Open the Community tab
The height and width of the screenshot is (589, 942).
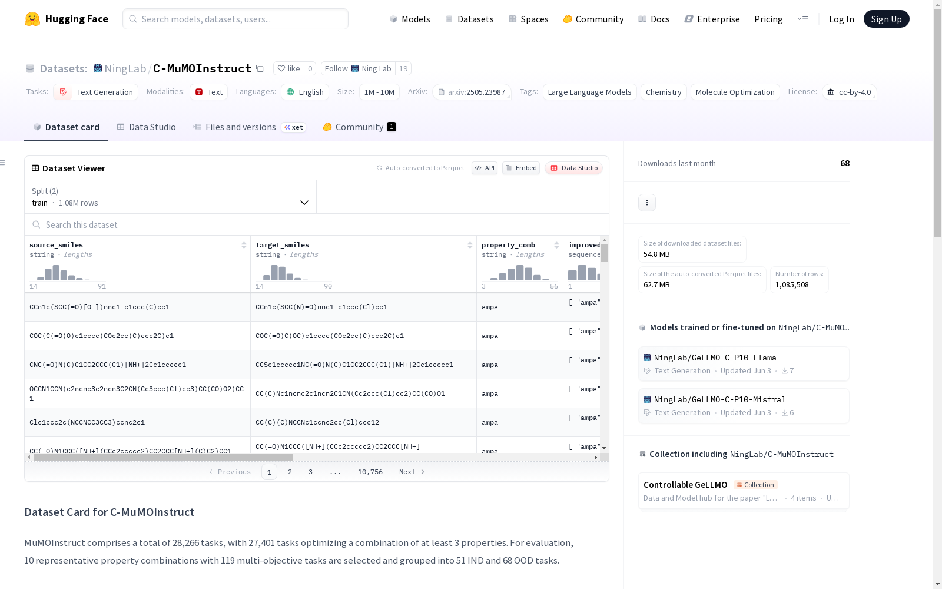360,127
